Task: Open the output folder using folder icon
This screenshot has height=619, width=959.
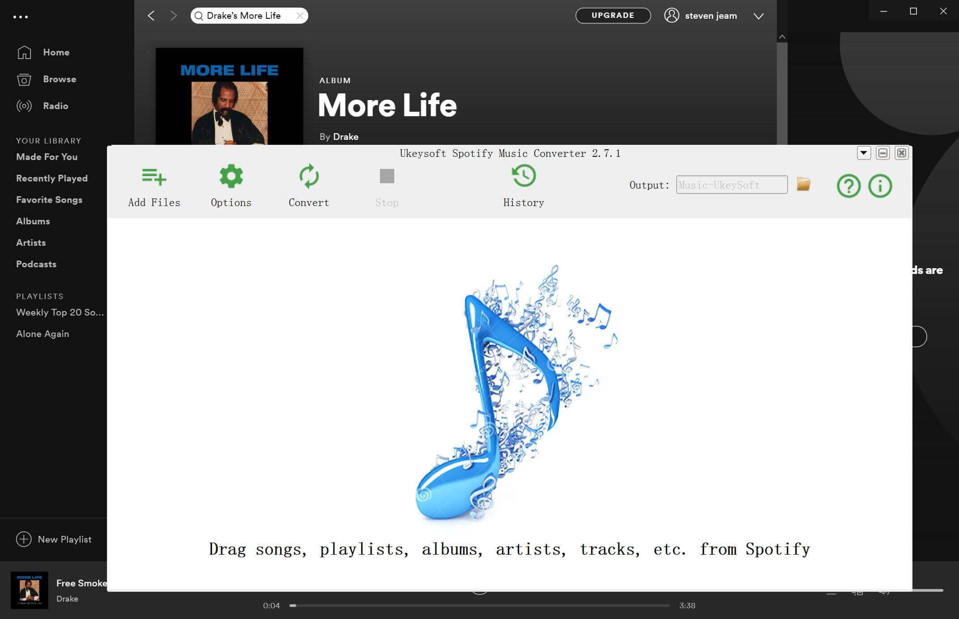Action: (804, 184)
